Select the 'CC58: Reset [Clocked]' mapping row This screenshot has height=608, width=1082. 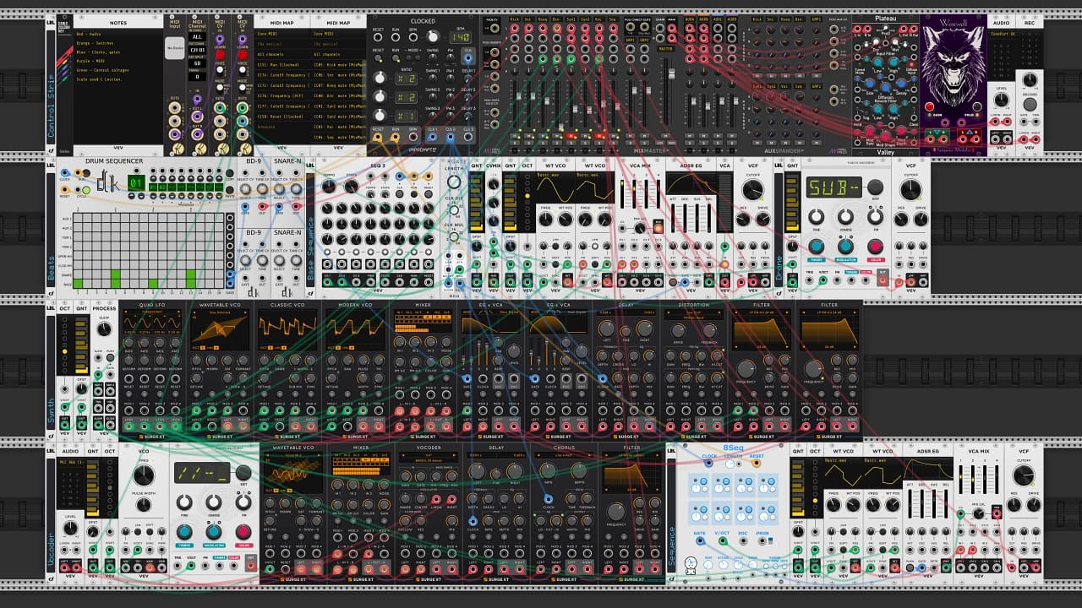(283, 117)
